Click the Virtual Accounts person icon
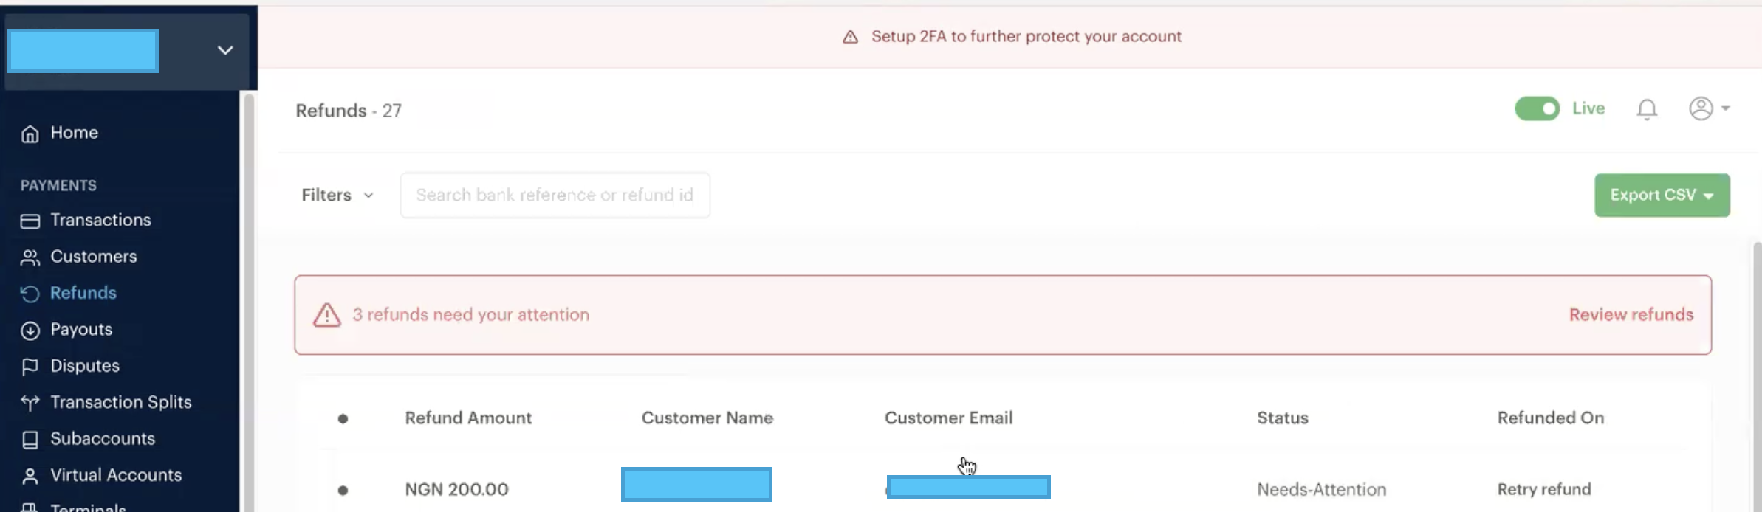The height and width of the screenshot is (512, 1762). coord(30,476)
